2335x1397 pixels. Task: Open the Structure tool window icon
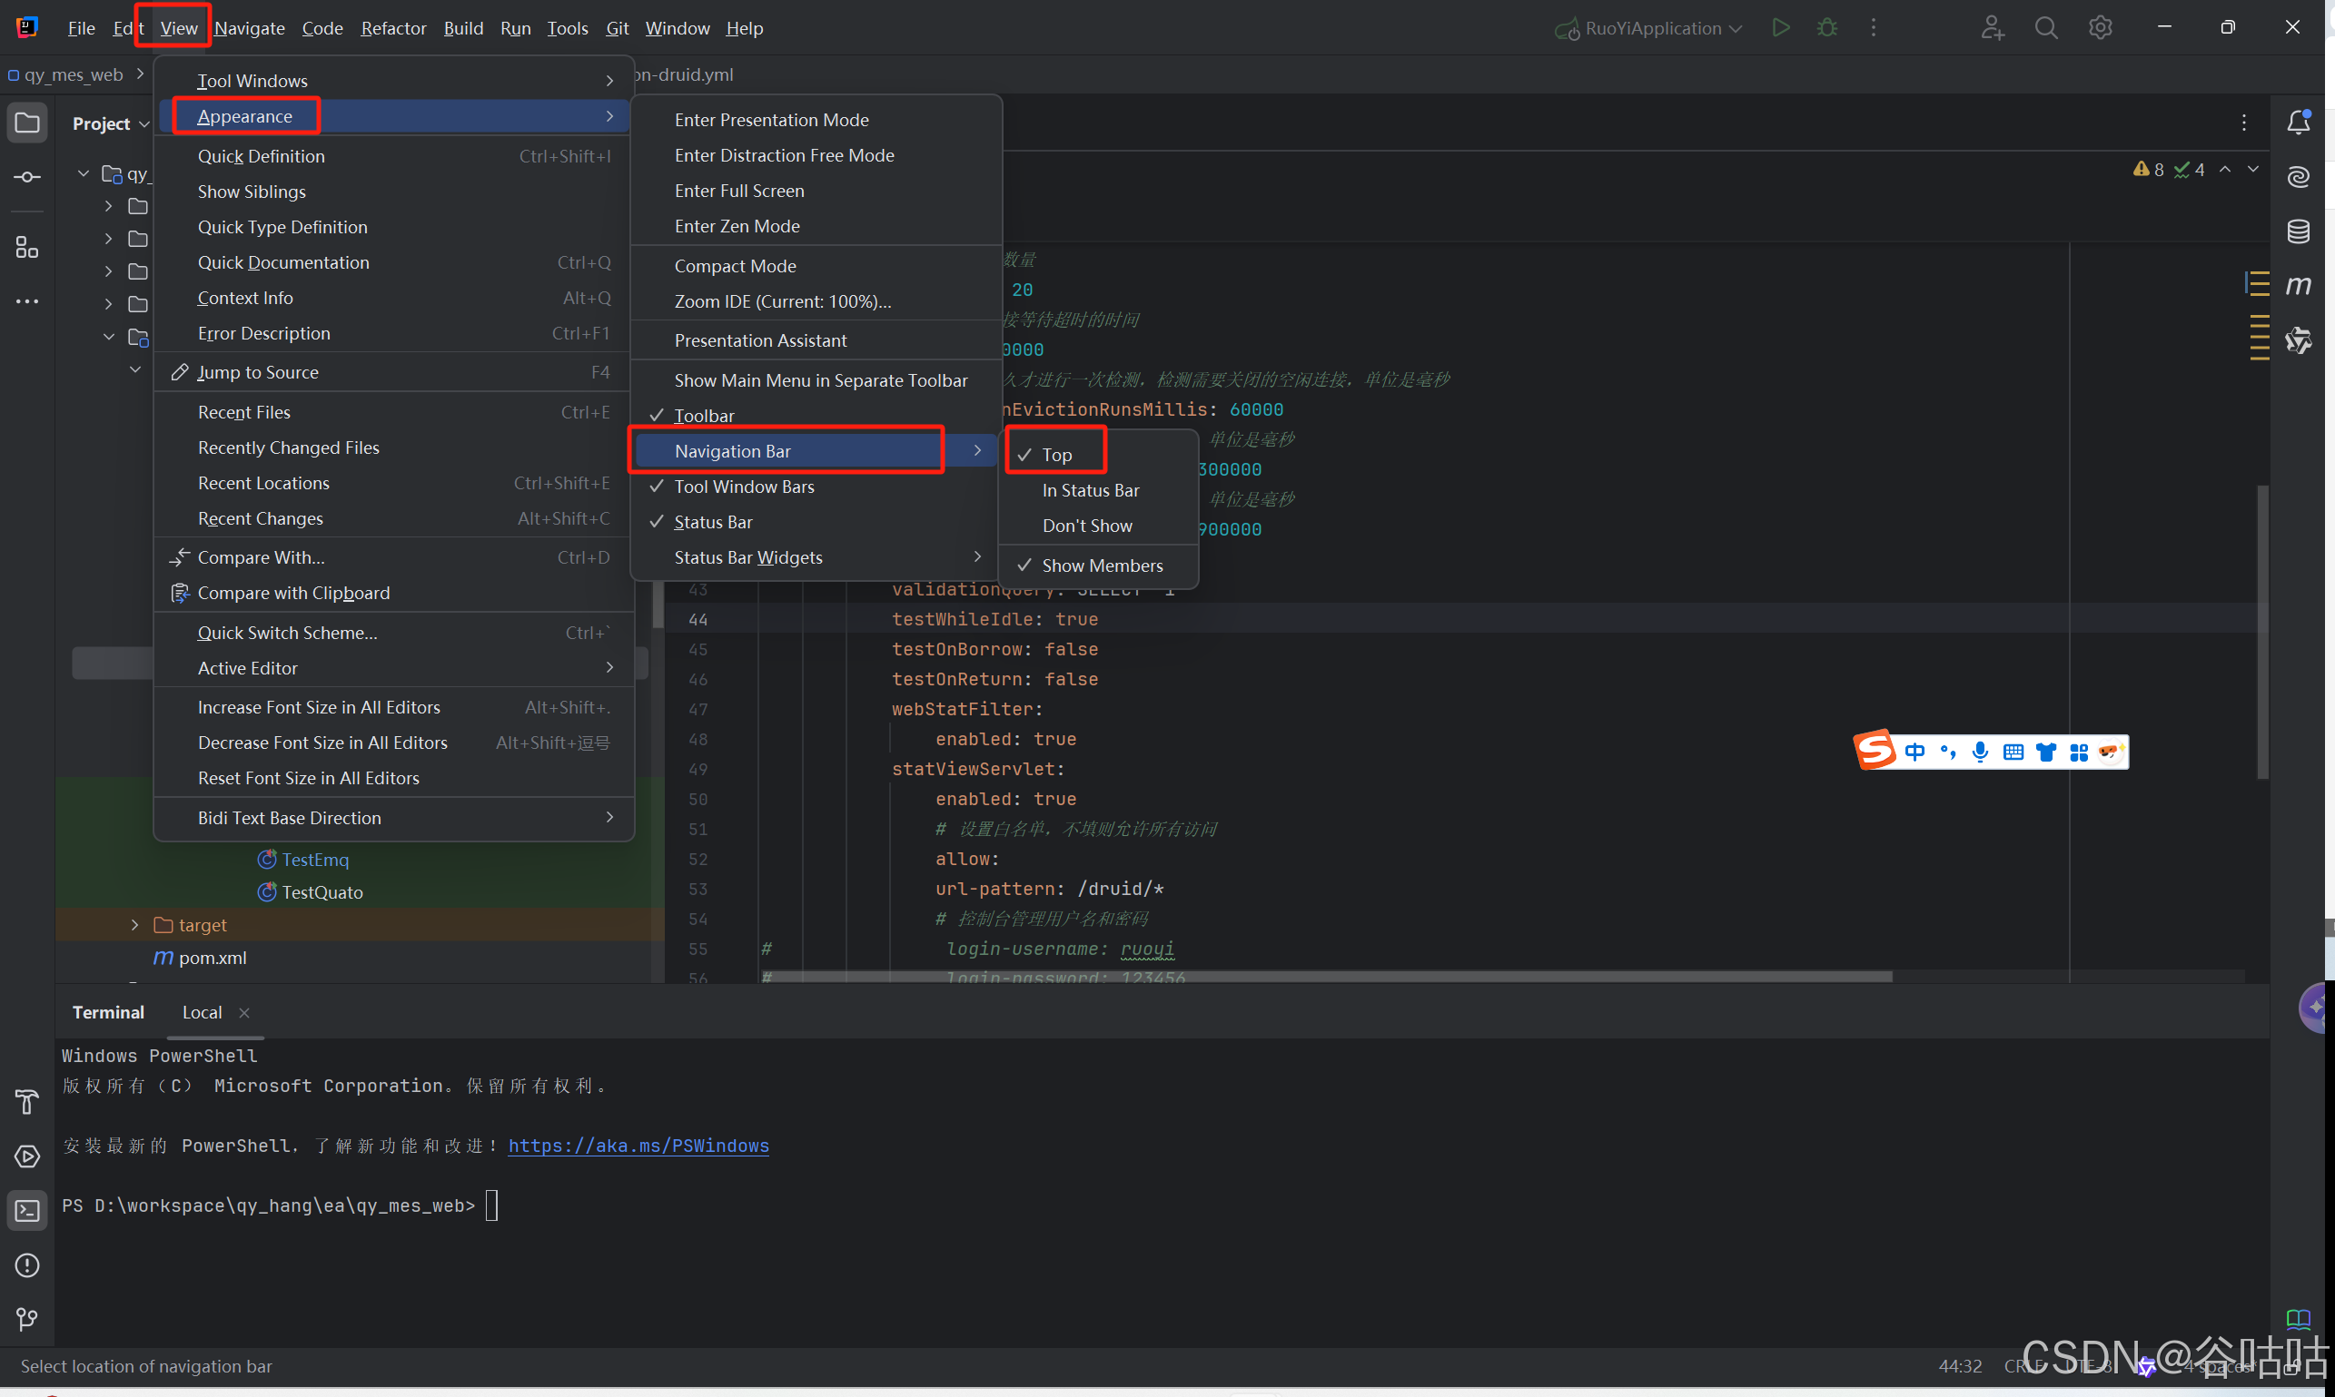coord(27,248)
